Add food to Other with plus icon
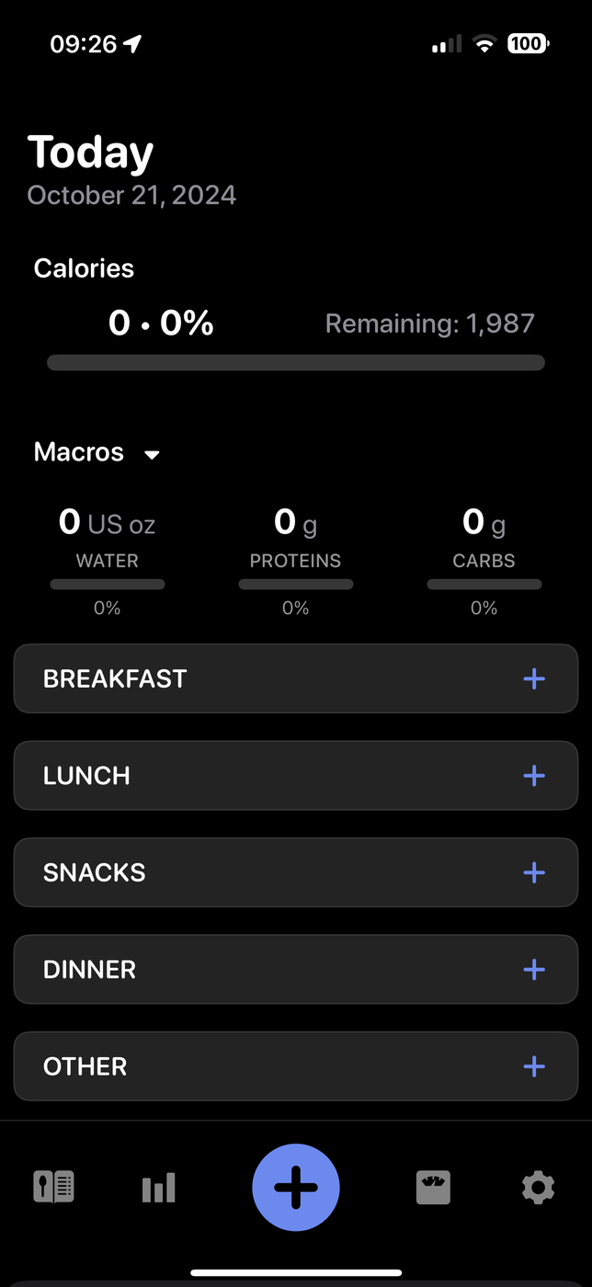 (x=534, y=1066)
